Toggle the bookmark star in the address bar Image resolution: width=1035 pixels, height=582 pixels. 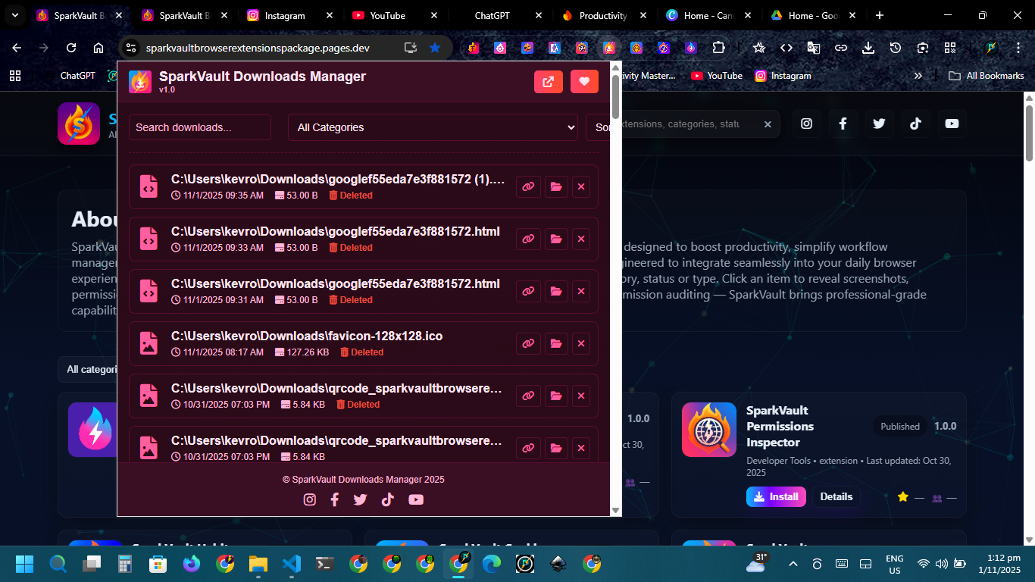pos(435,48)
